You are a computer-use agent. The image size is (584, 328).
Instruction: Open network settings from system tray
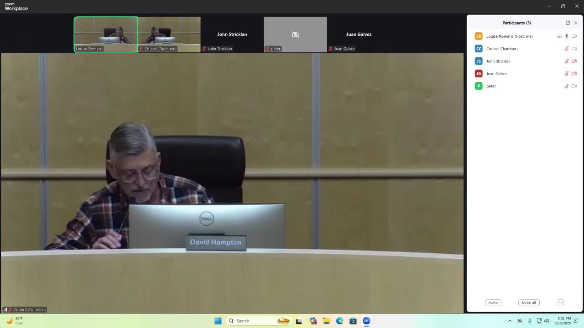pos(539,321)
